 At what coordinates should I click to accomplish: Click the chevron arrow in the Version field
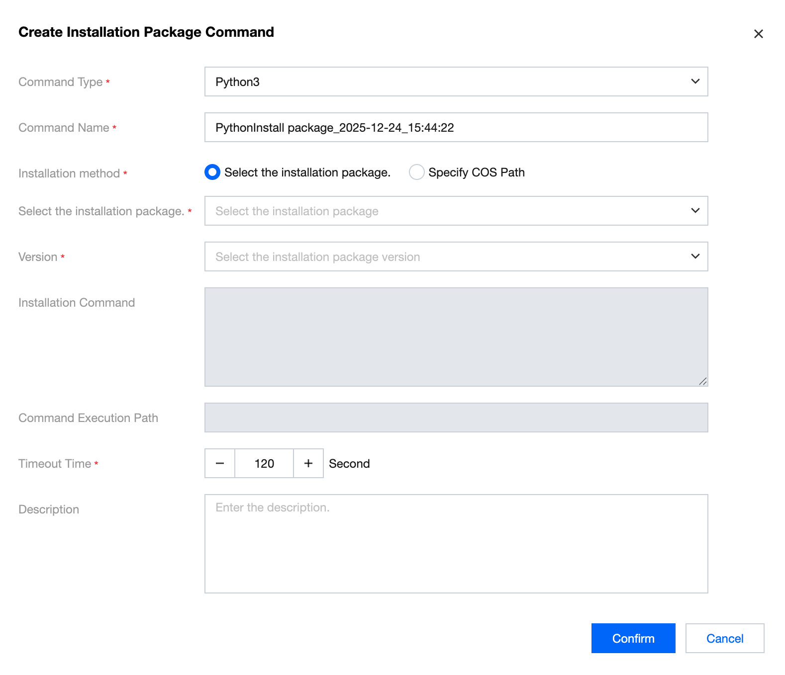695,256
